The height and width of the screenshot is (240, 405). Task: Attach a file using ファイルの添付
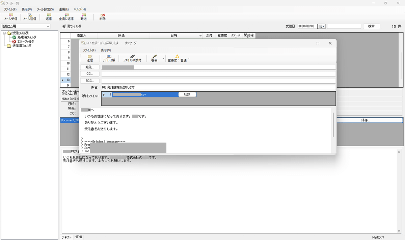(132, 58)
